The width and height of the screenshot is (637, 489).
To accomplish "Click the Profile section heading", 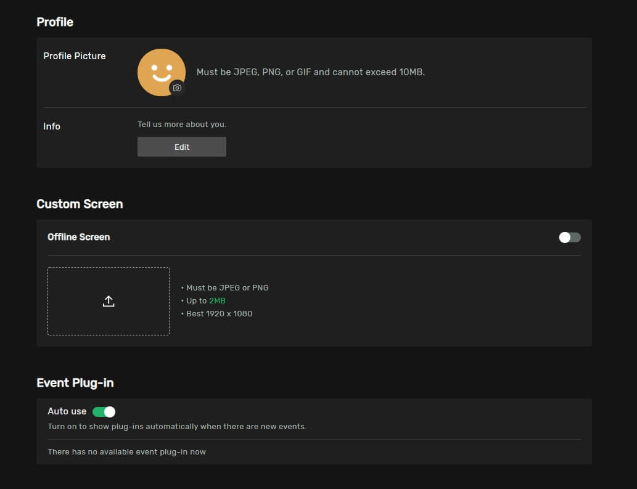I will (x=55, y=22).
